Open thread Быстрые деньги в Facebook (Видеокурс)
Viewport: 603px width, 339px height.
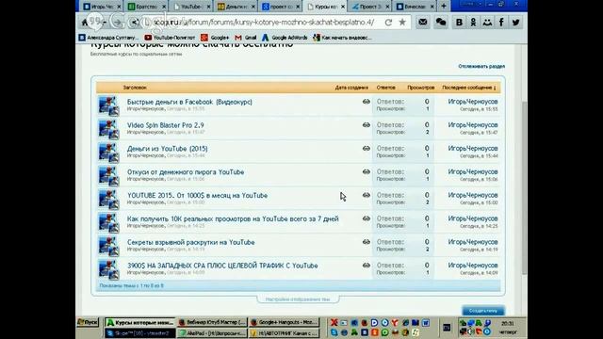point(189,102)
